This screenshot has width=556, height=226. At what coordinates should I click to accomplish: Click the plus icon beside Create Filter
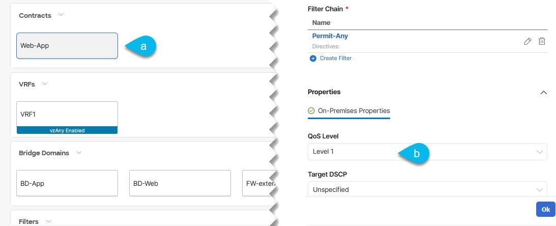pyautogui.click(x=313, y=58)
